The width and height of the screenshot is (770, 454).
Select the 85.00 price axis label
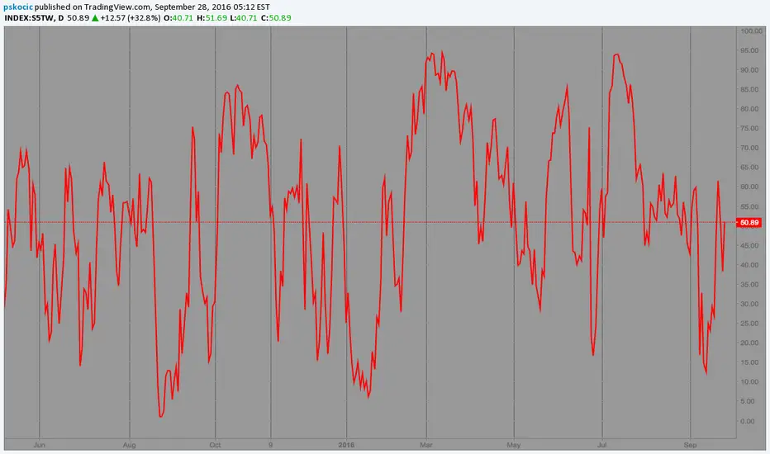coord(749,89)
